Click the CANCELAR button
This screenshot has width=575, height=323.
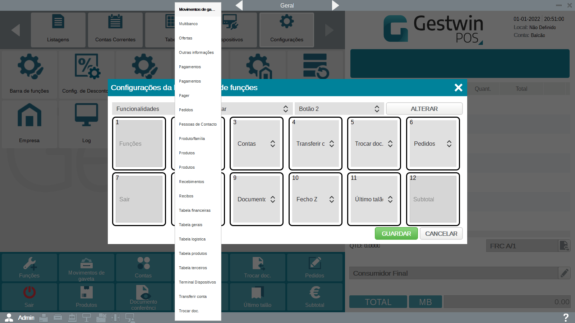coord(441,234)
